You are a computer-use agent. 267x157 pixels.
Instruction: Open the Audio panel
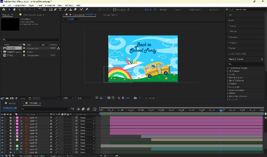click(x=231, y=20)
